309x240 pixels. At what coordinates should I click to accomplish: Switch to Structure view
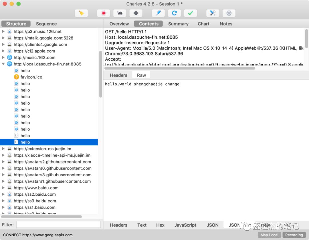click(x=16, y=24)
